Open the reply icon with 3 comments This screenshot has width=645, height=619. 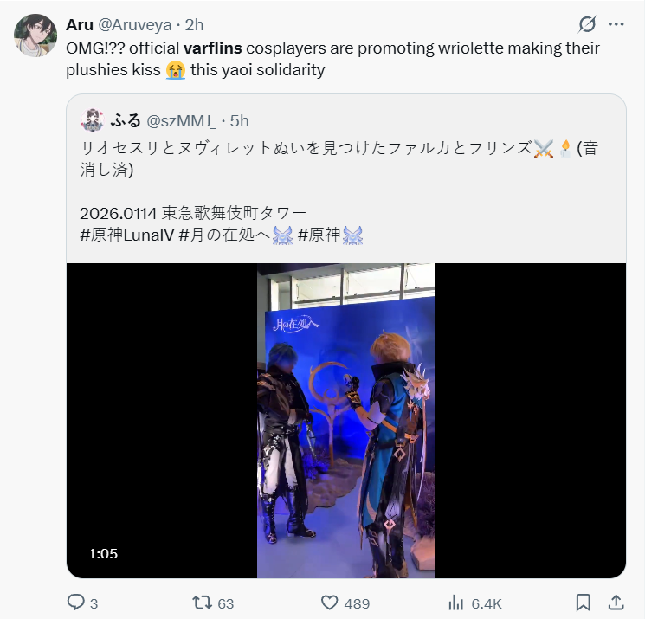(76, 603)
